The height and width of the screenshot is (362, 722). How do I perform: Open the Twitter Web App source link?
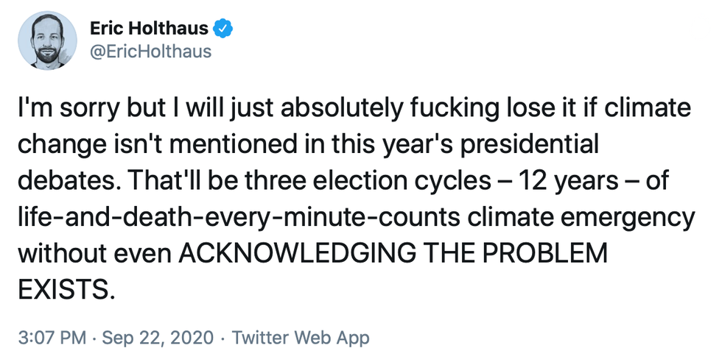tap(300, 338)
